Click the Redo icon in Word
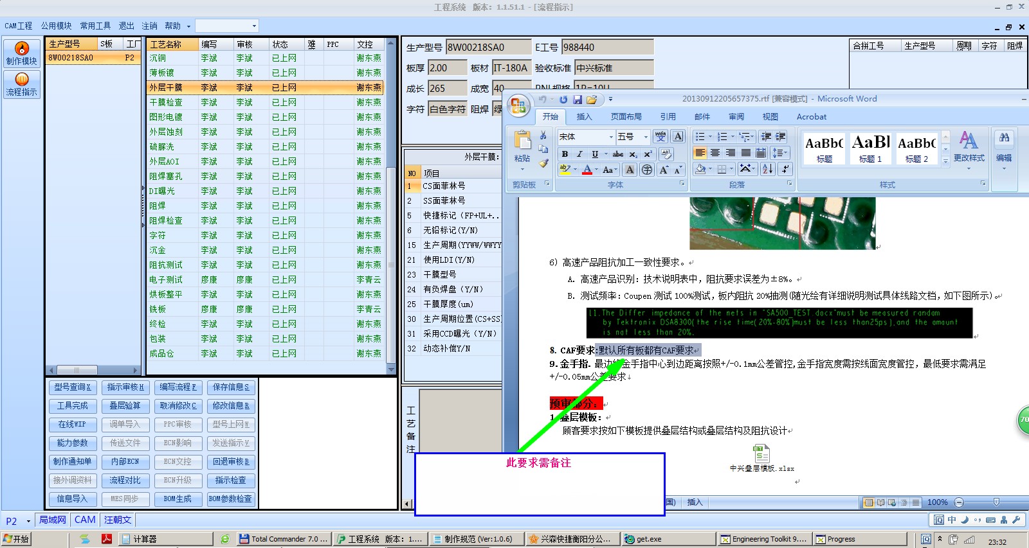This screenshot has height=548, width=1029. click(x=563, y=100)
